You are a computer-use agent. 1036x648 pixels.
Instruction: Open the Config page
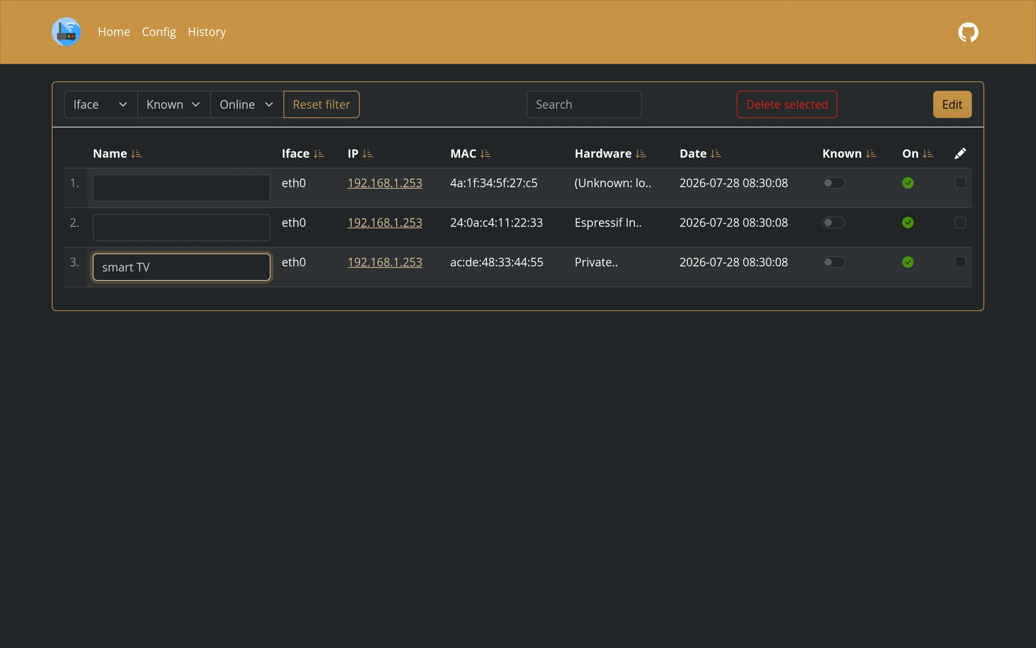pos(159,32)
